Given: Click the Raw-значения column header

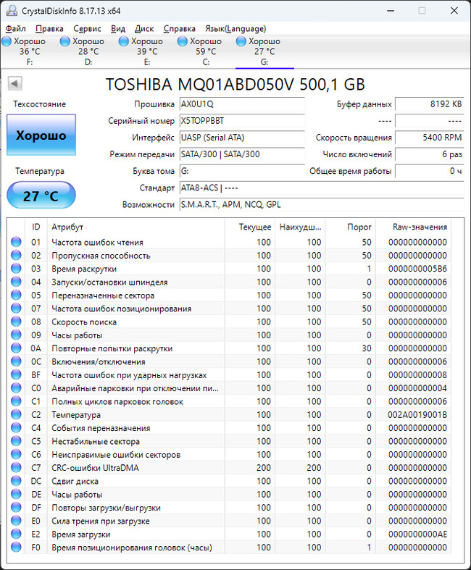Looking at the screenshot, I should click(420, 227).
